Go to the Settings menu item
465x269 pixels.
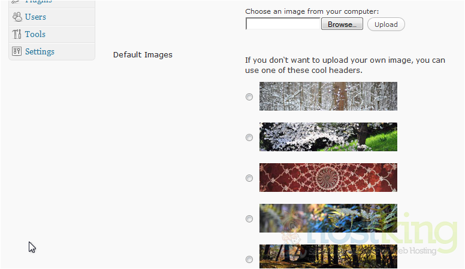pyautogui.click(x=40, y=51)
